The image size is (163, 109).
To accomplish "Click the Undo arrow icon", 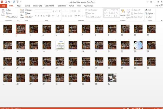I will (x=9, y=2).
